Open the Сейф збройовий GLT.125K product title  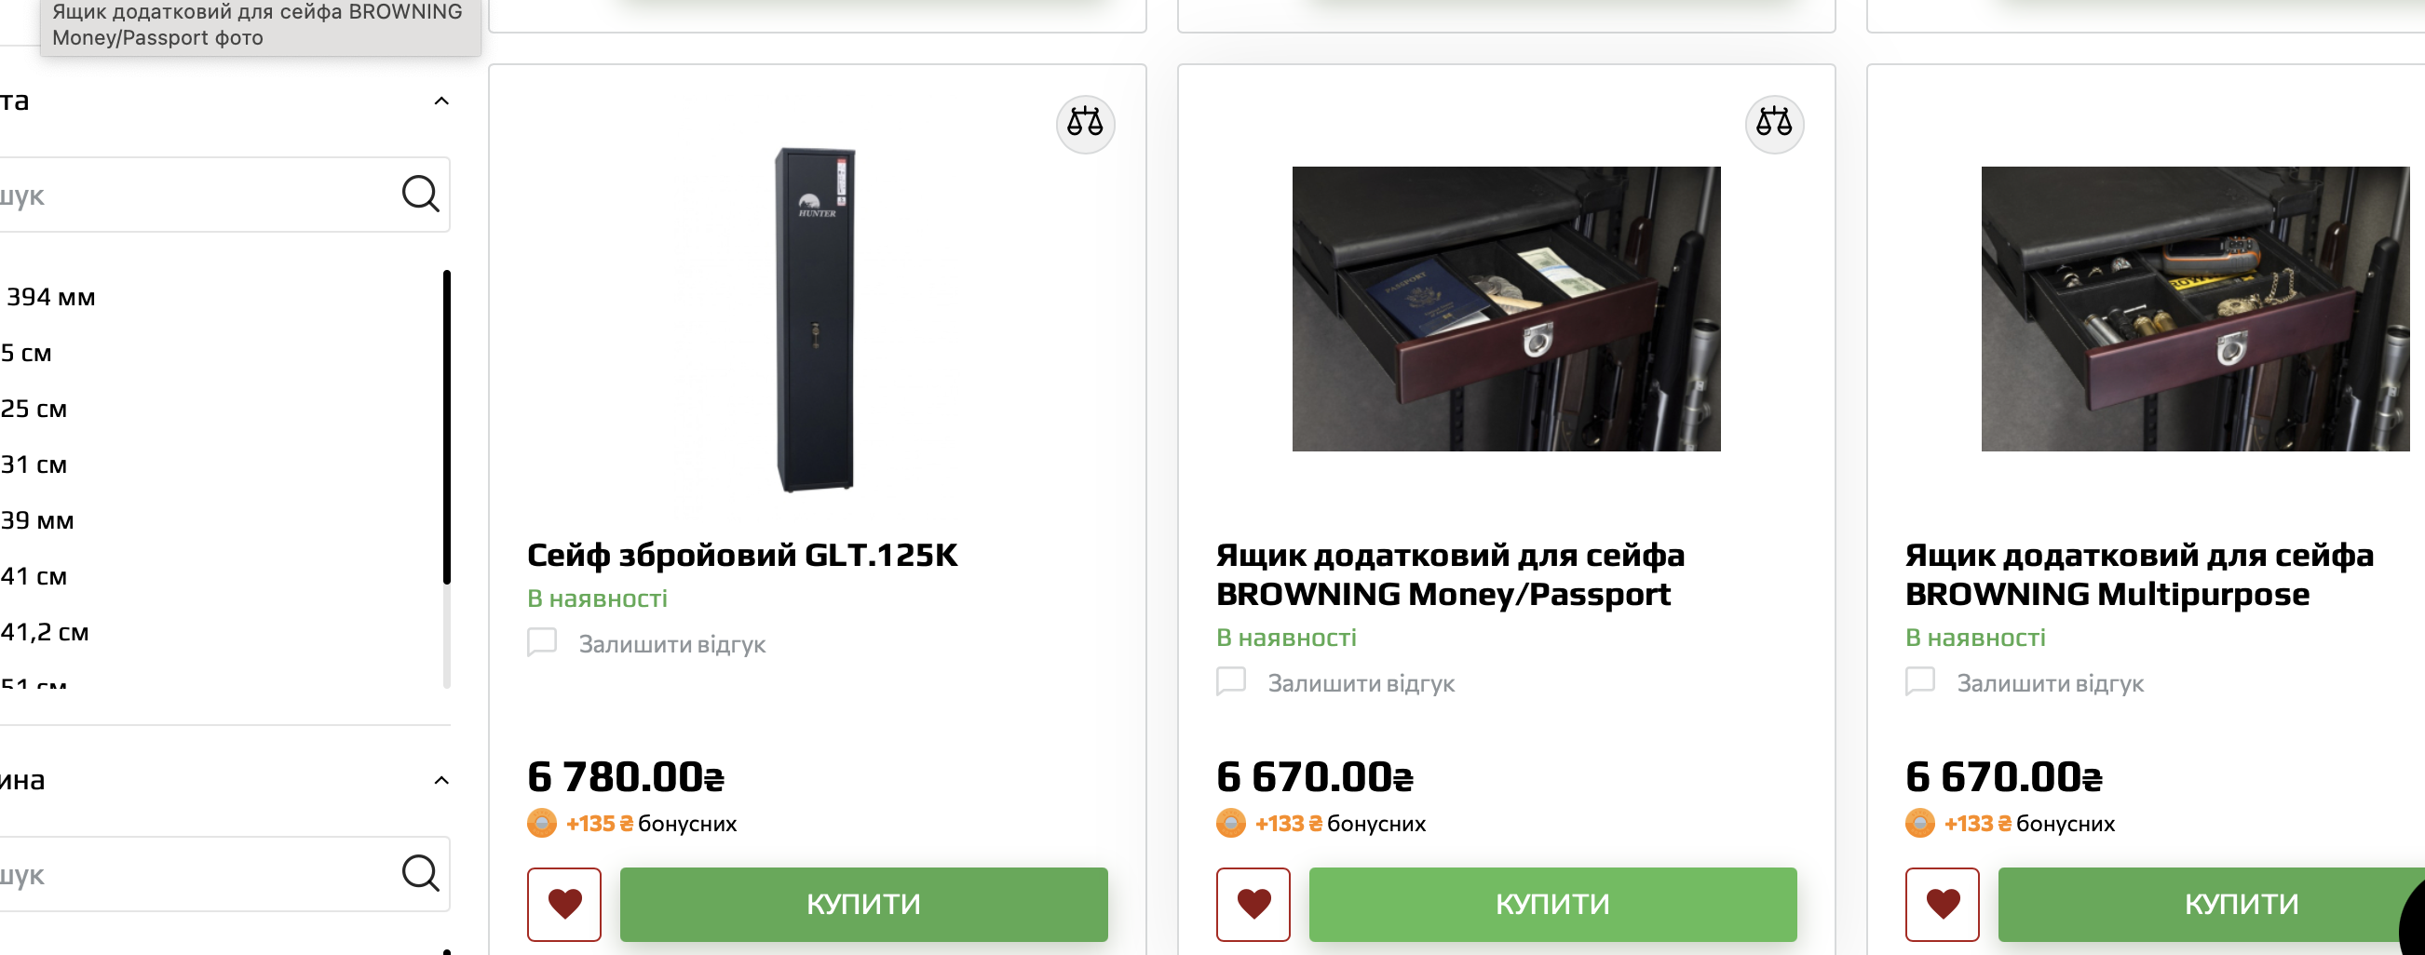[742, 555]
